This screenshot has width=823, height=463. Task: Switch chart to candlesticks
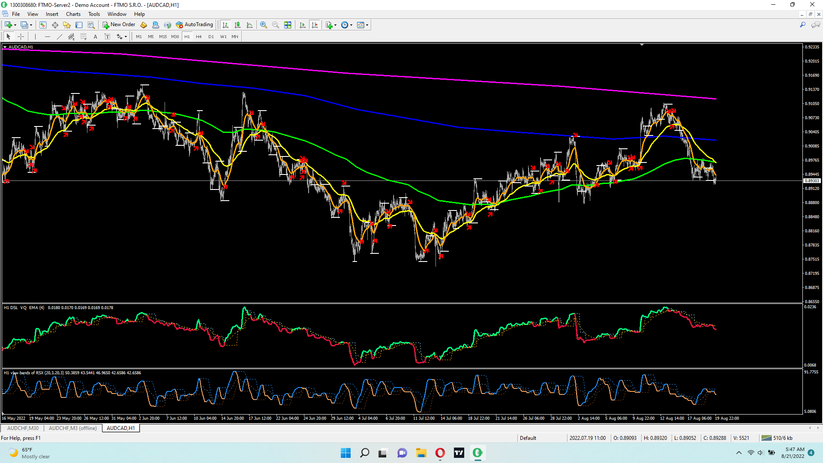click(237, 25)
